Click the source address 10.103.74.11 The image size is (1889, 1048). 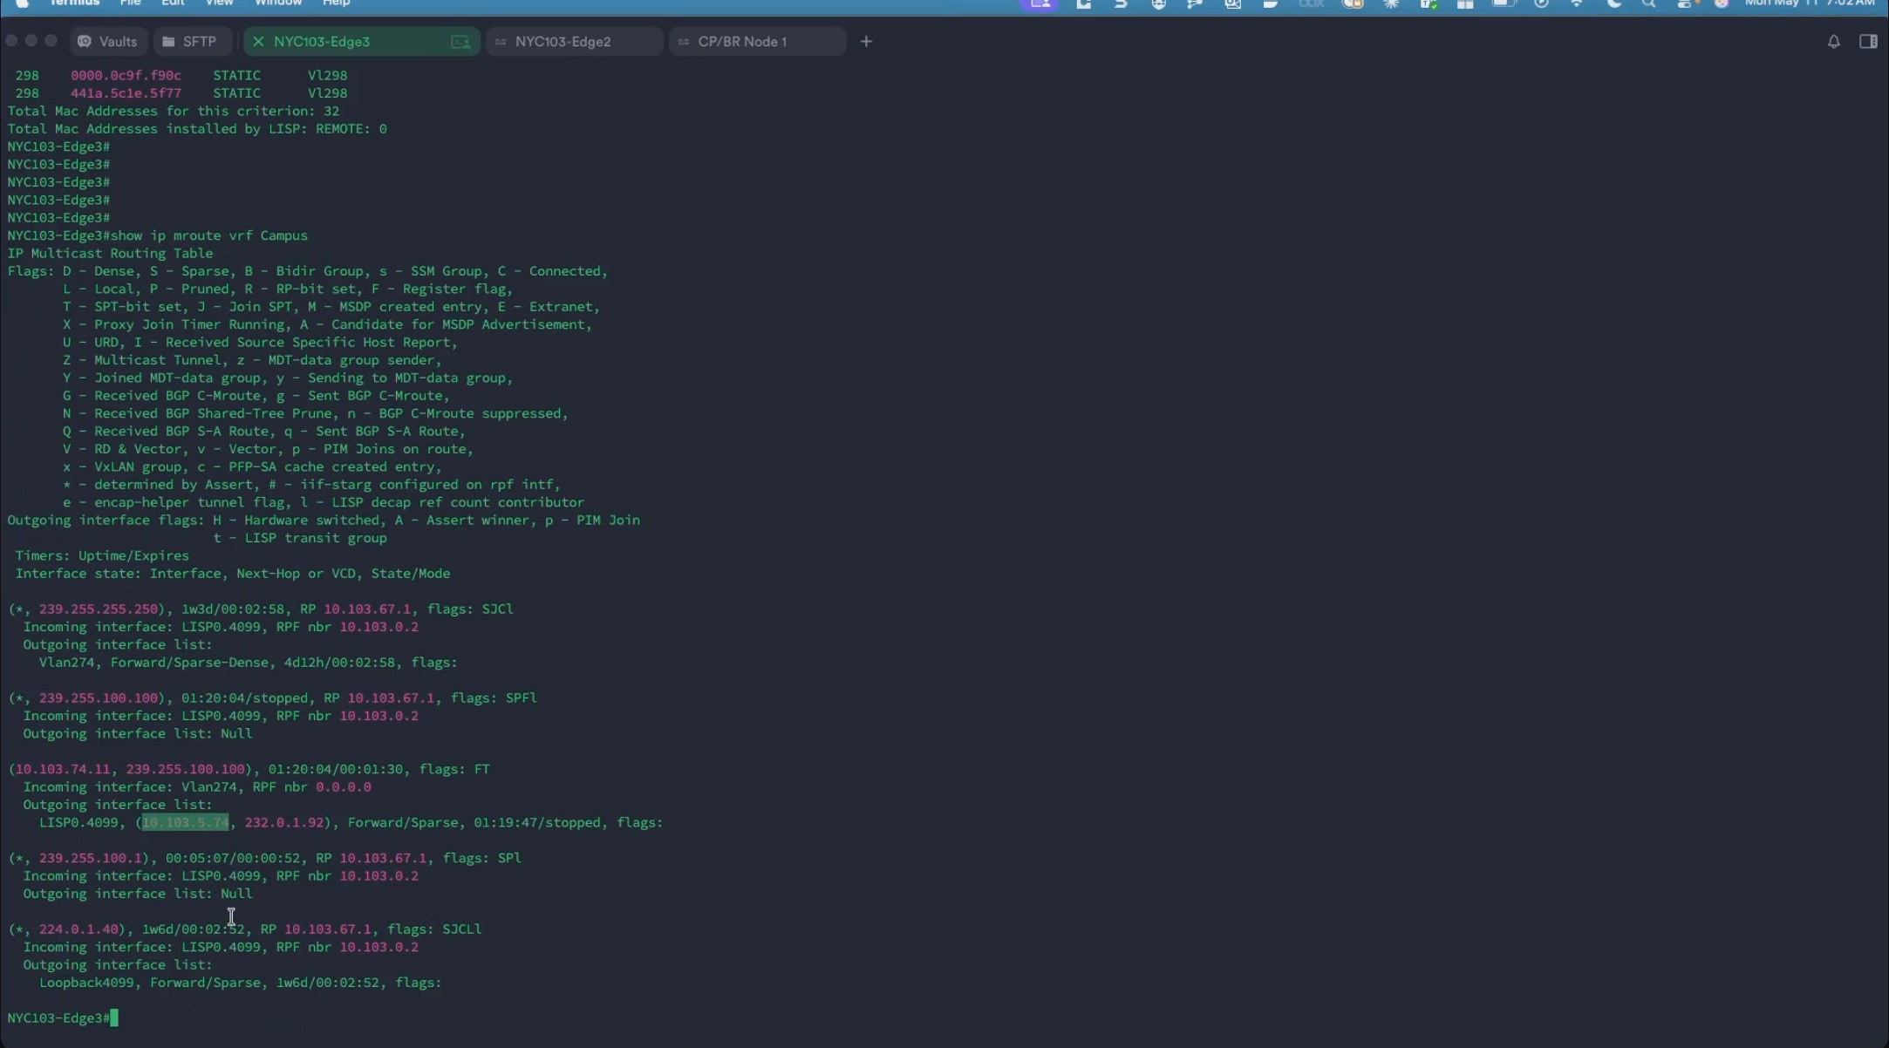click(x=63, y=769)
